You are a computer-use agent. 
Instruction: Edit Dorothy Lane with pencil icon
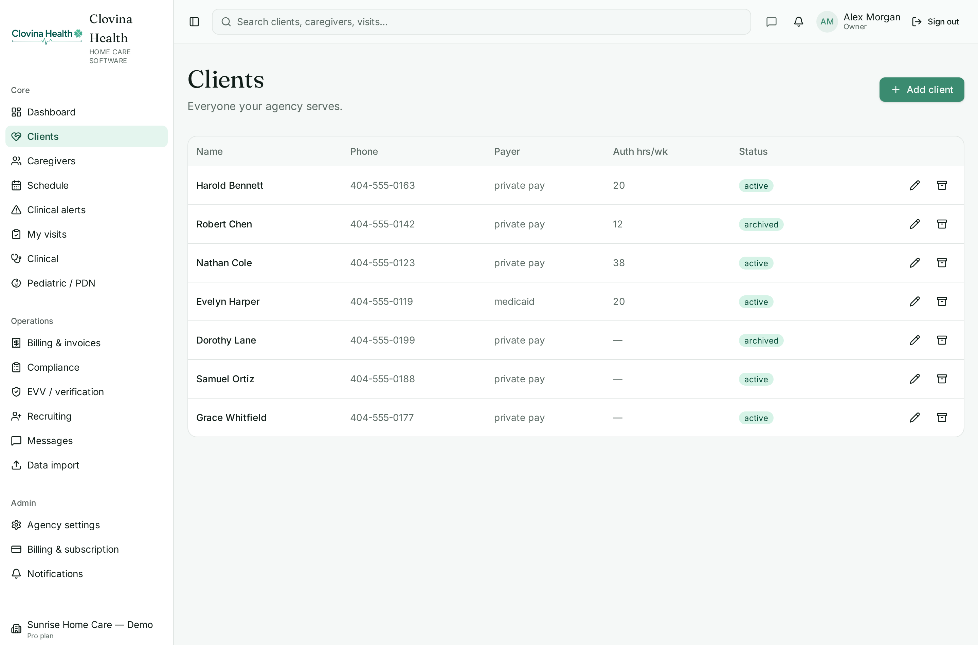click(914, 340)
